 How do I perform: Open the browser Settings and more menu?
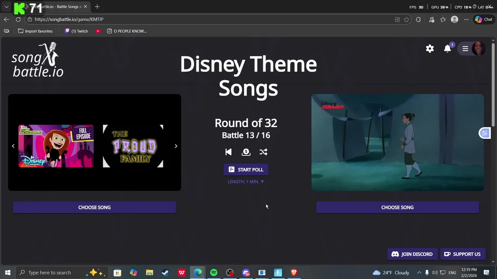(x=466, y=19)
